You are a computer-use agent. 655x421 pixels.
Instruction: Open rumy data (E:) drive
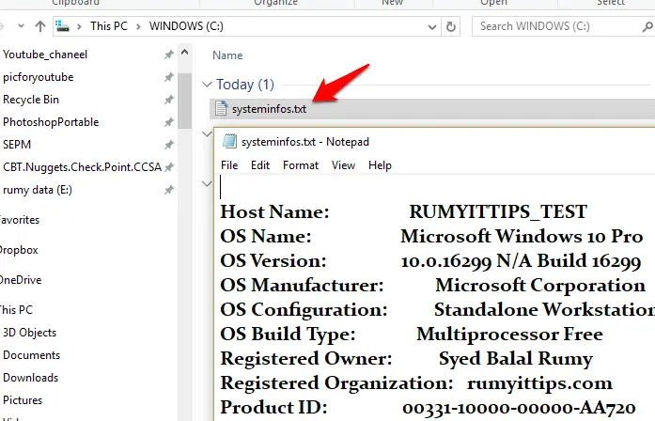[x=38, y=190]
